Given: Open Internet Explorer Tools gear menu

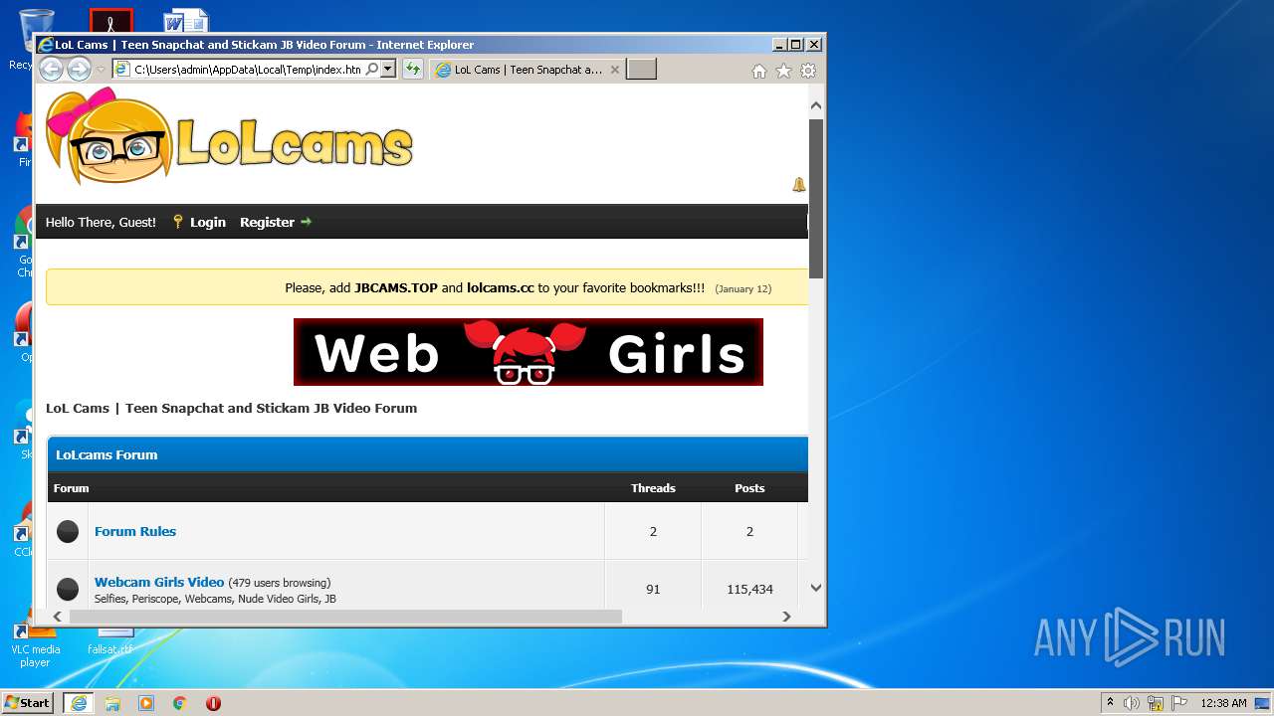Looking at the screenshot, I should pos(808,71).
